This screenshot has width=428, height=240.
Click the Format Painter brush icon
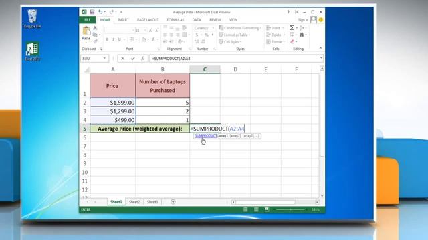[95, 41]
